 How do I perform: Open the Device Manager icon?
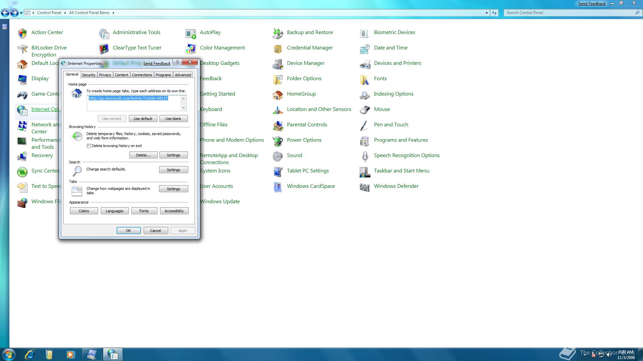278,64
